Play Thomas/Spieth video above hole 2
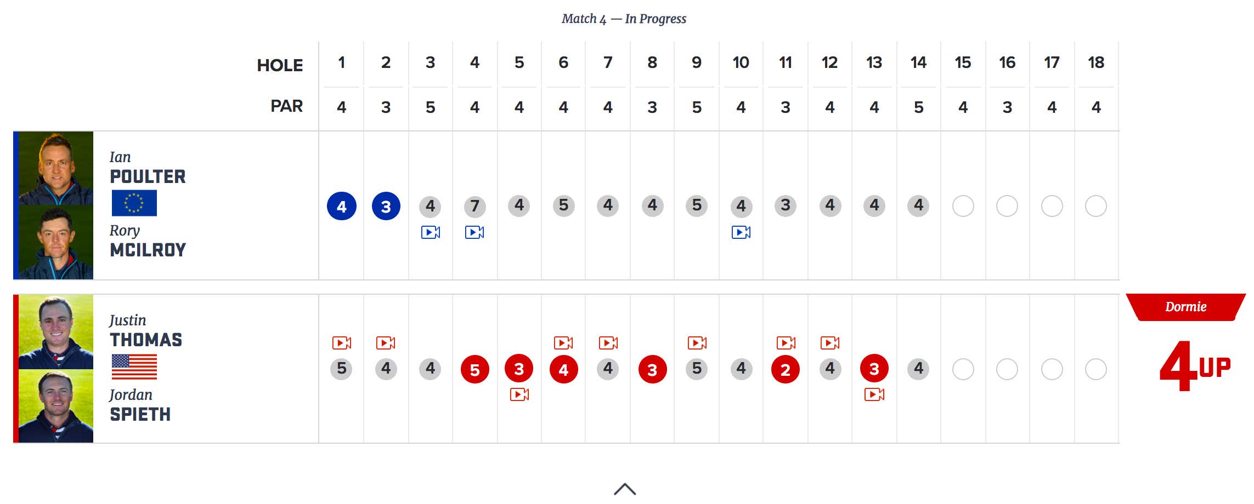 [x=386, y=343]
